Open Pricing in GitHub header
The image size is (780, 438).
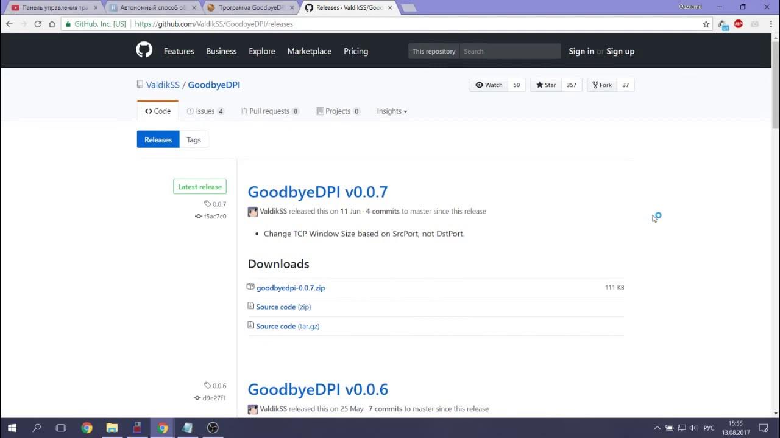point(356,51)
